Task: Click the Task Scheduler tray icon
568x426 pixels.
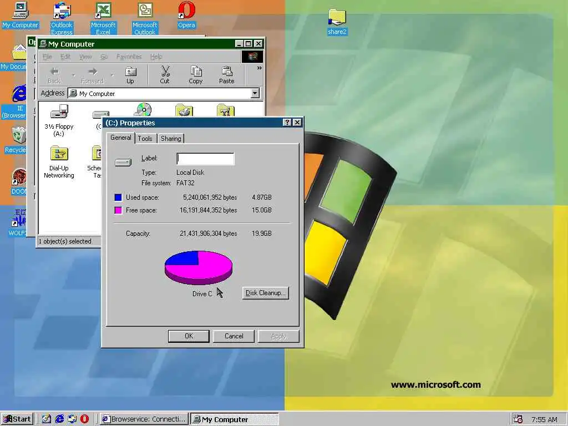Action: pos(518,419)
